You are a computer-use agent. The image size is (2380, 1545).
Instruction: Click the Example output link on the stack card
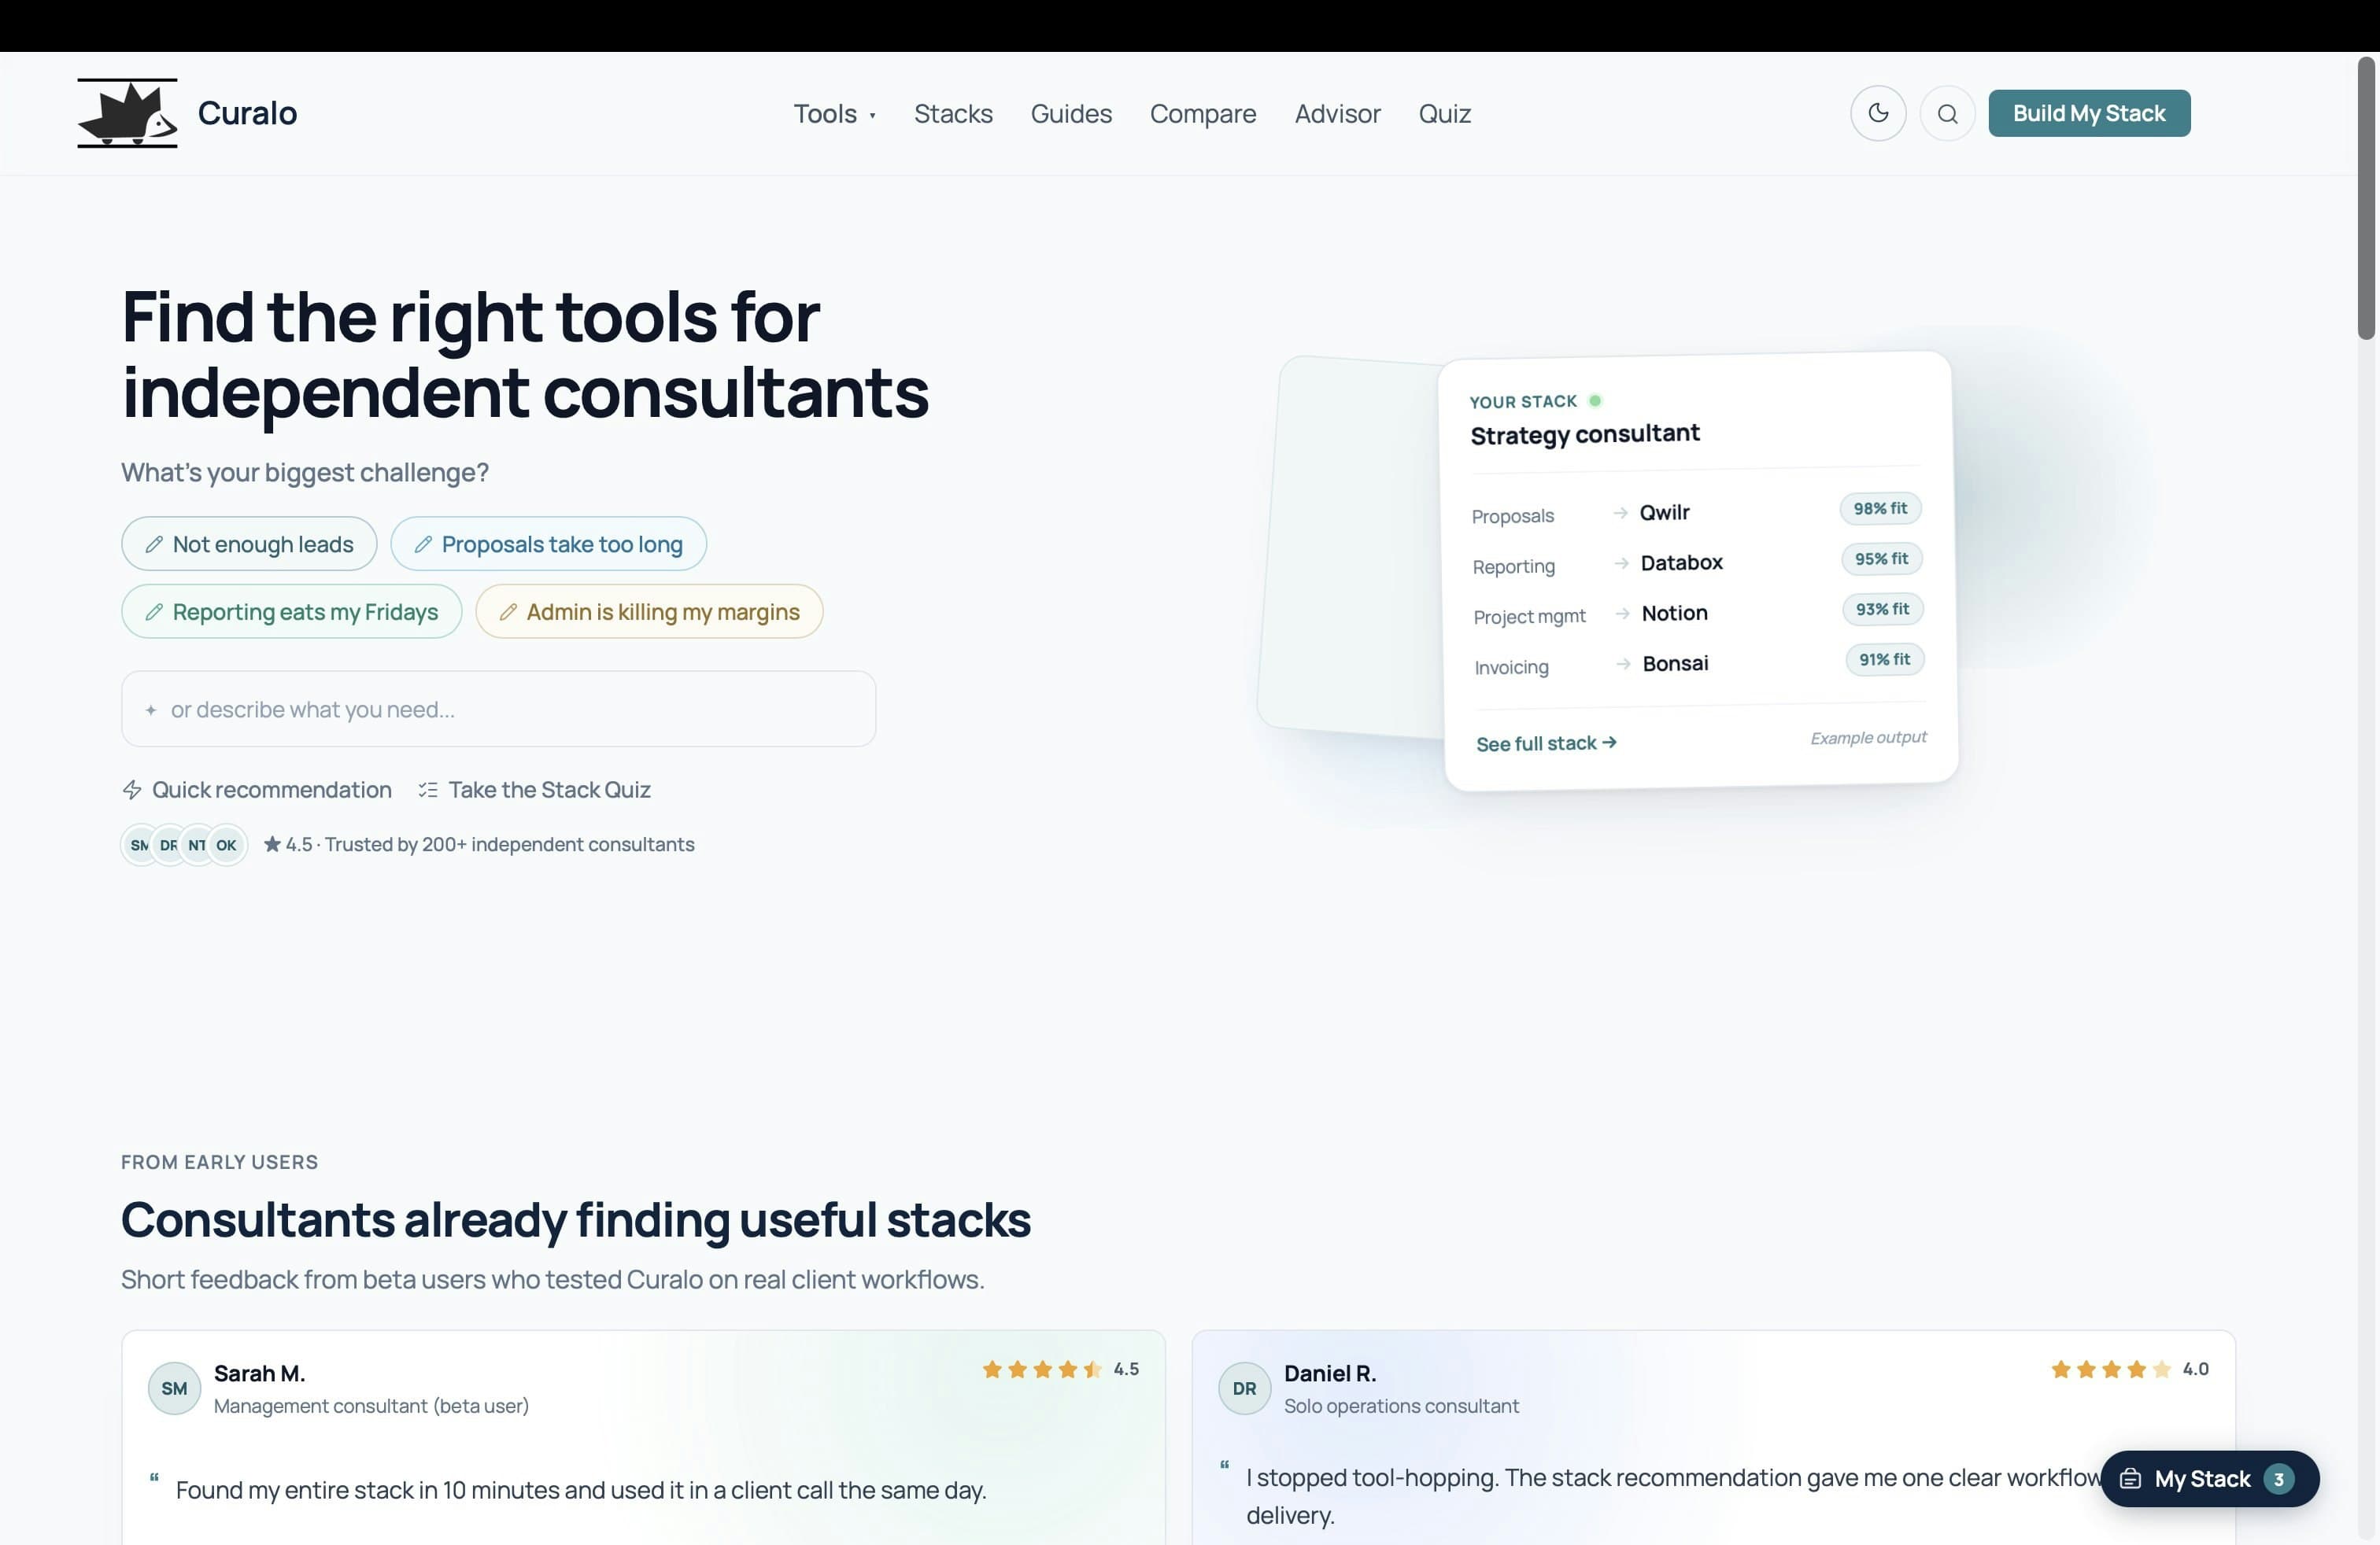1868,738
